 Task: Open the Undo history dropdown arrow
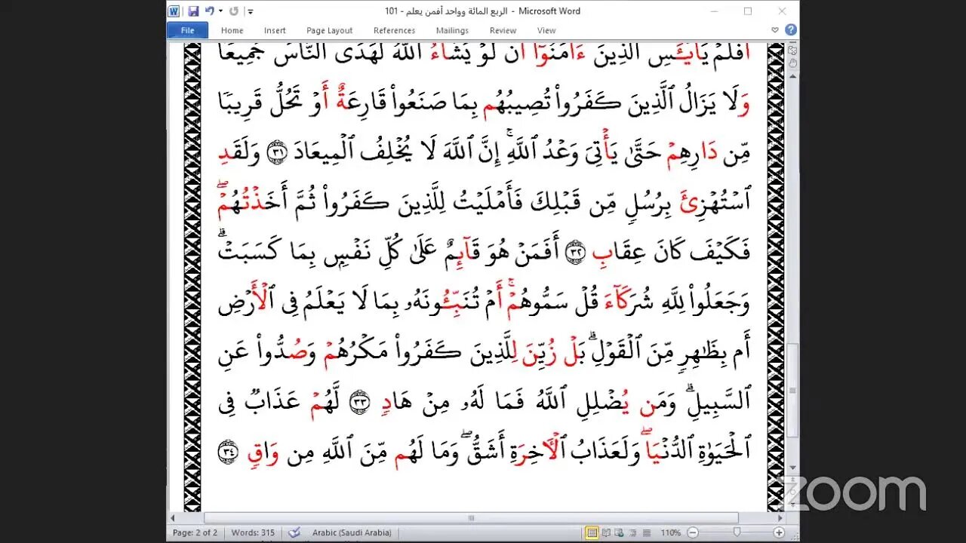(219, 11)
